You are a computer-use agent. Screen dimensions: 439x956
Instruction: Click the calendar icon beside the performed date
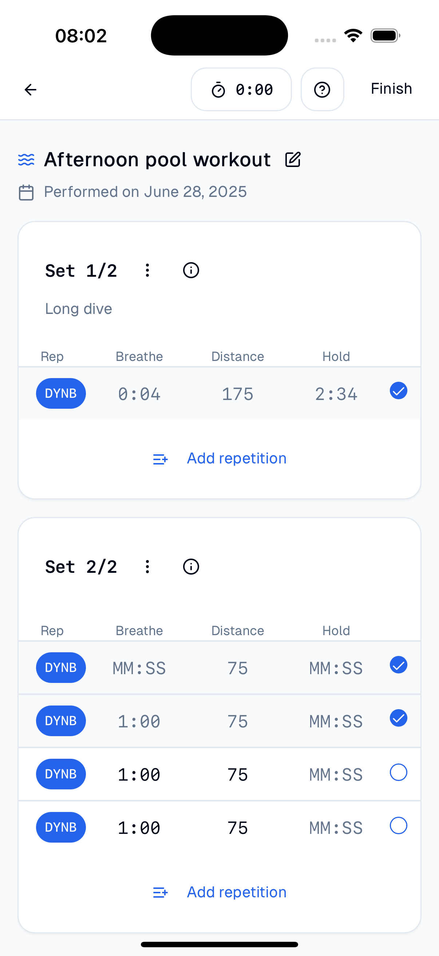pos(25,191)
